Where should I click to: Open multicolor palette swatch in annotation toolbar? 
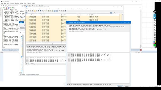[x=155, y=42]
